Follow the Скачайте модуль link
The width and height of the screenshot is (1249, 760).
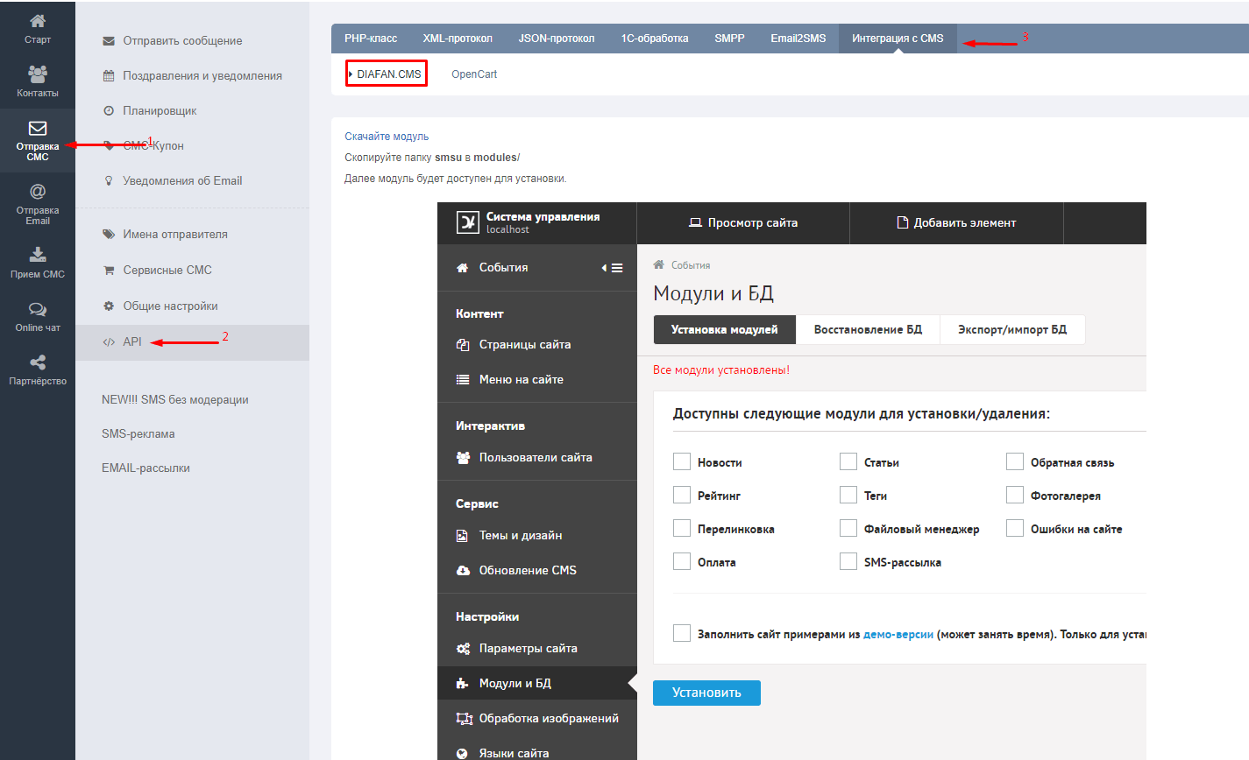(387, 137)
